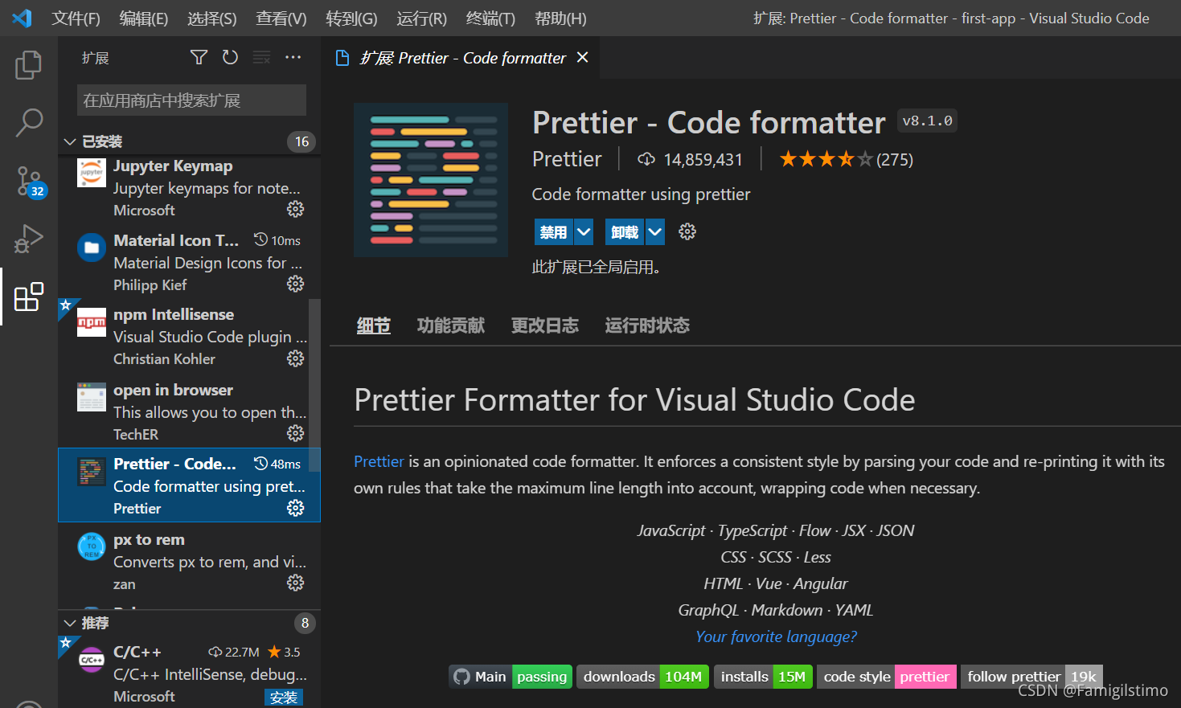This screenshot has width=1181, height=708.
Task: Click the GitHub icon on the Main badge
Action: [x=463, y=676]
